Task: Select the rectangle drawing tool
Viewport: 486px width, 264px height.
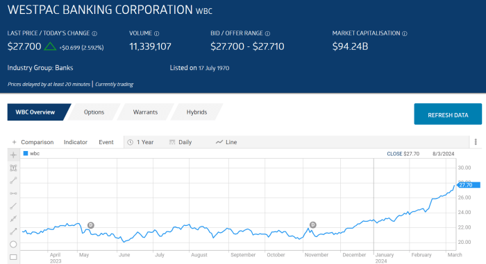Action: [13, 257]
